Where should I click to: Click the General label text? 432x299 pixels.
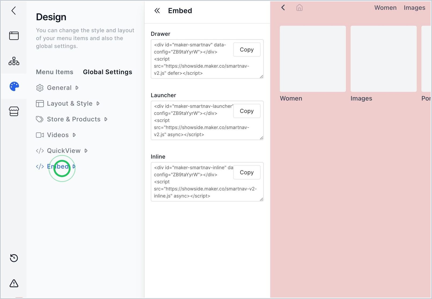point(59,88)
